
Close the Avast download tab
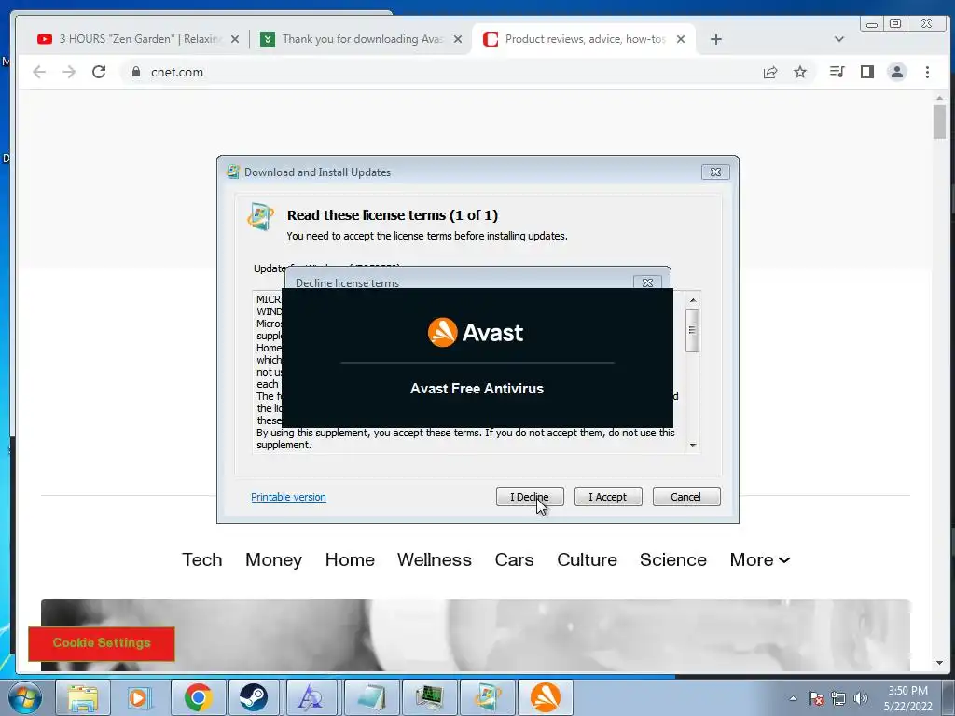click(x=458, y=39)
